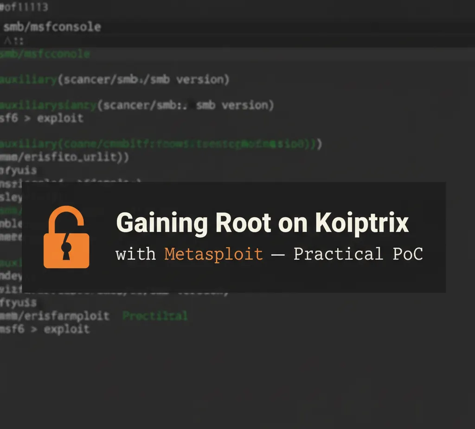
Task: Click the keyhole inside the padlock
Action: [x=66, y=250]
